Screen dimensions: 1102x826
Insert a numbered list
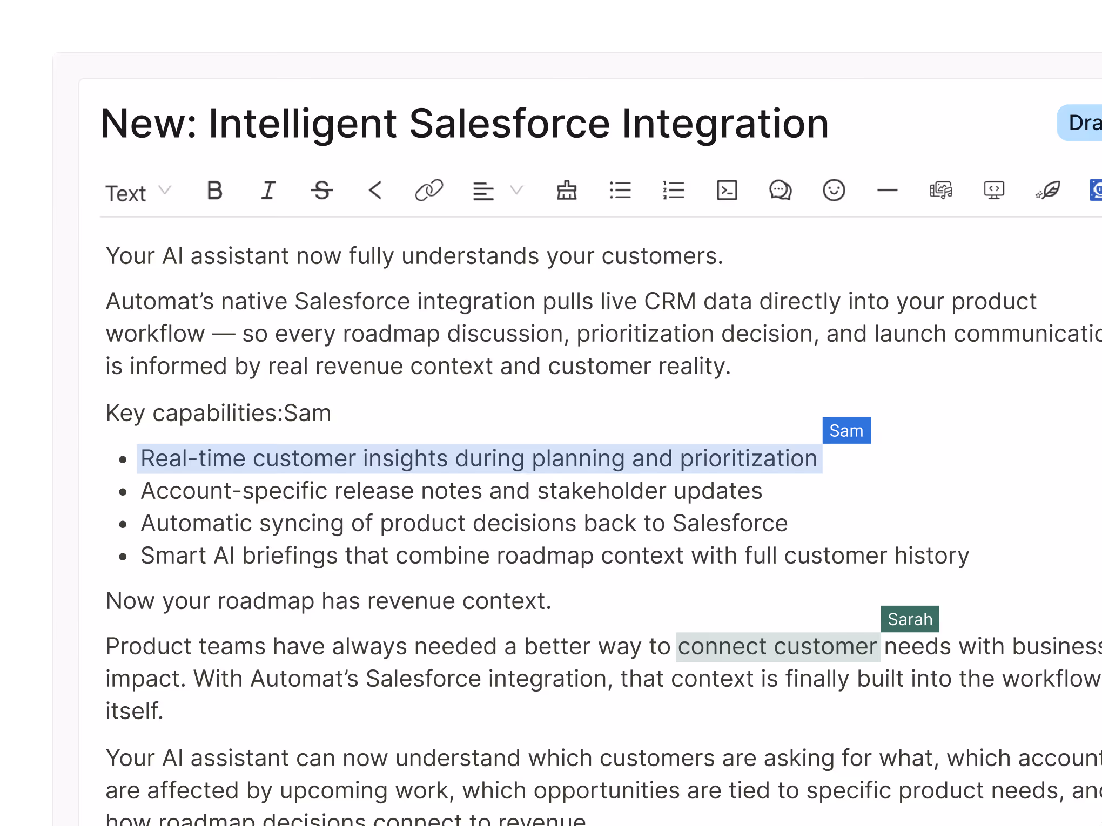coord(674,191)
